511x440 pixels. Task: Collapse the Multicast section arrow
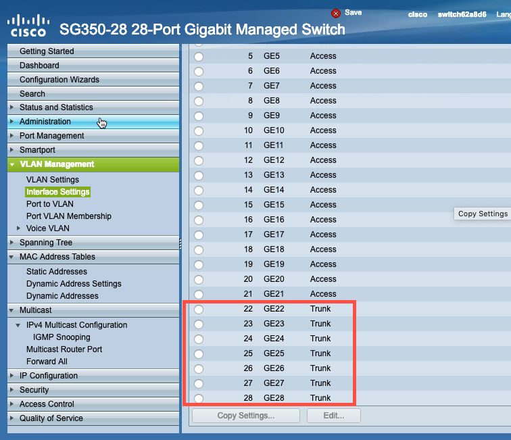click(11, 310)
